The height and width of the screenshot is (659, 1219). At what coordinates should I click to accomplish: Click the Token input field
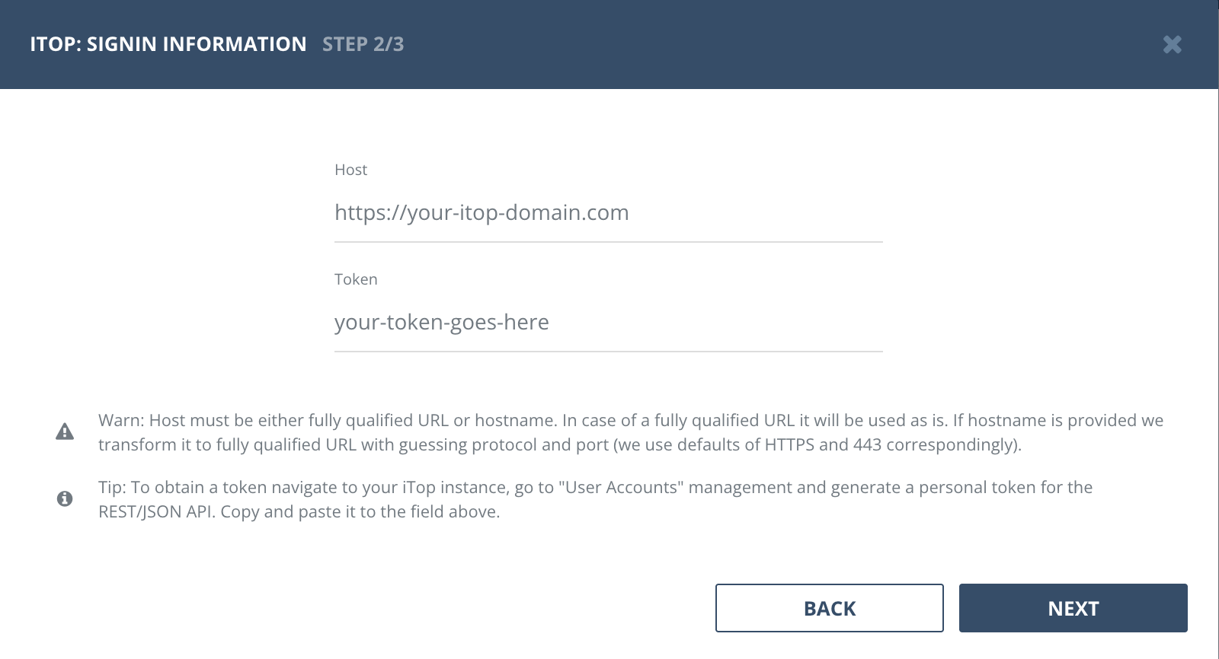click(x=607, y=323)
